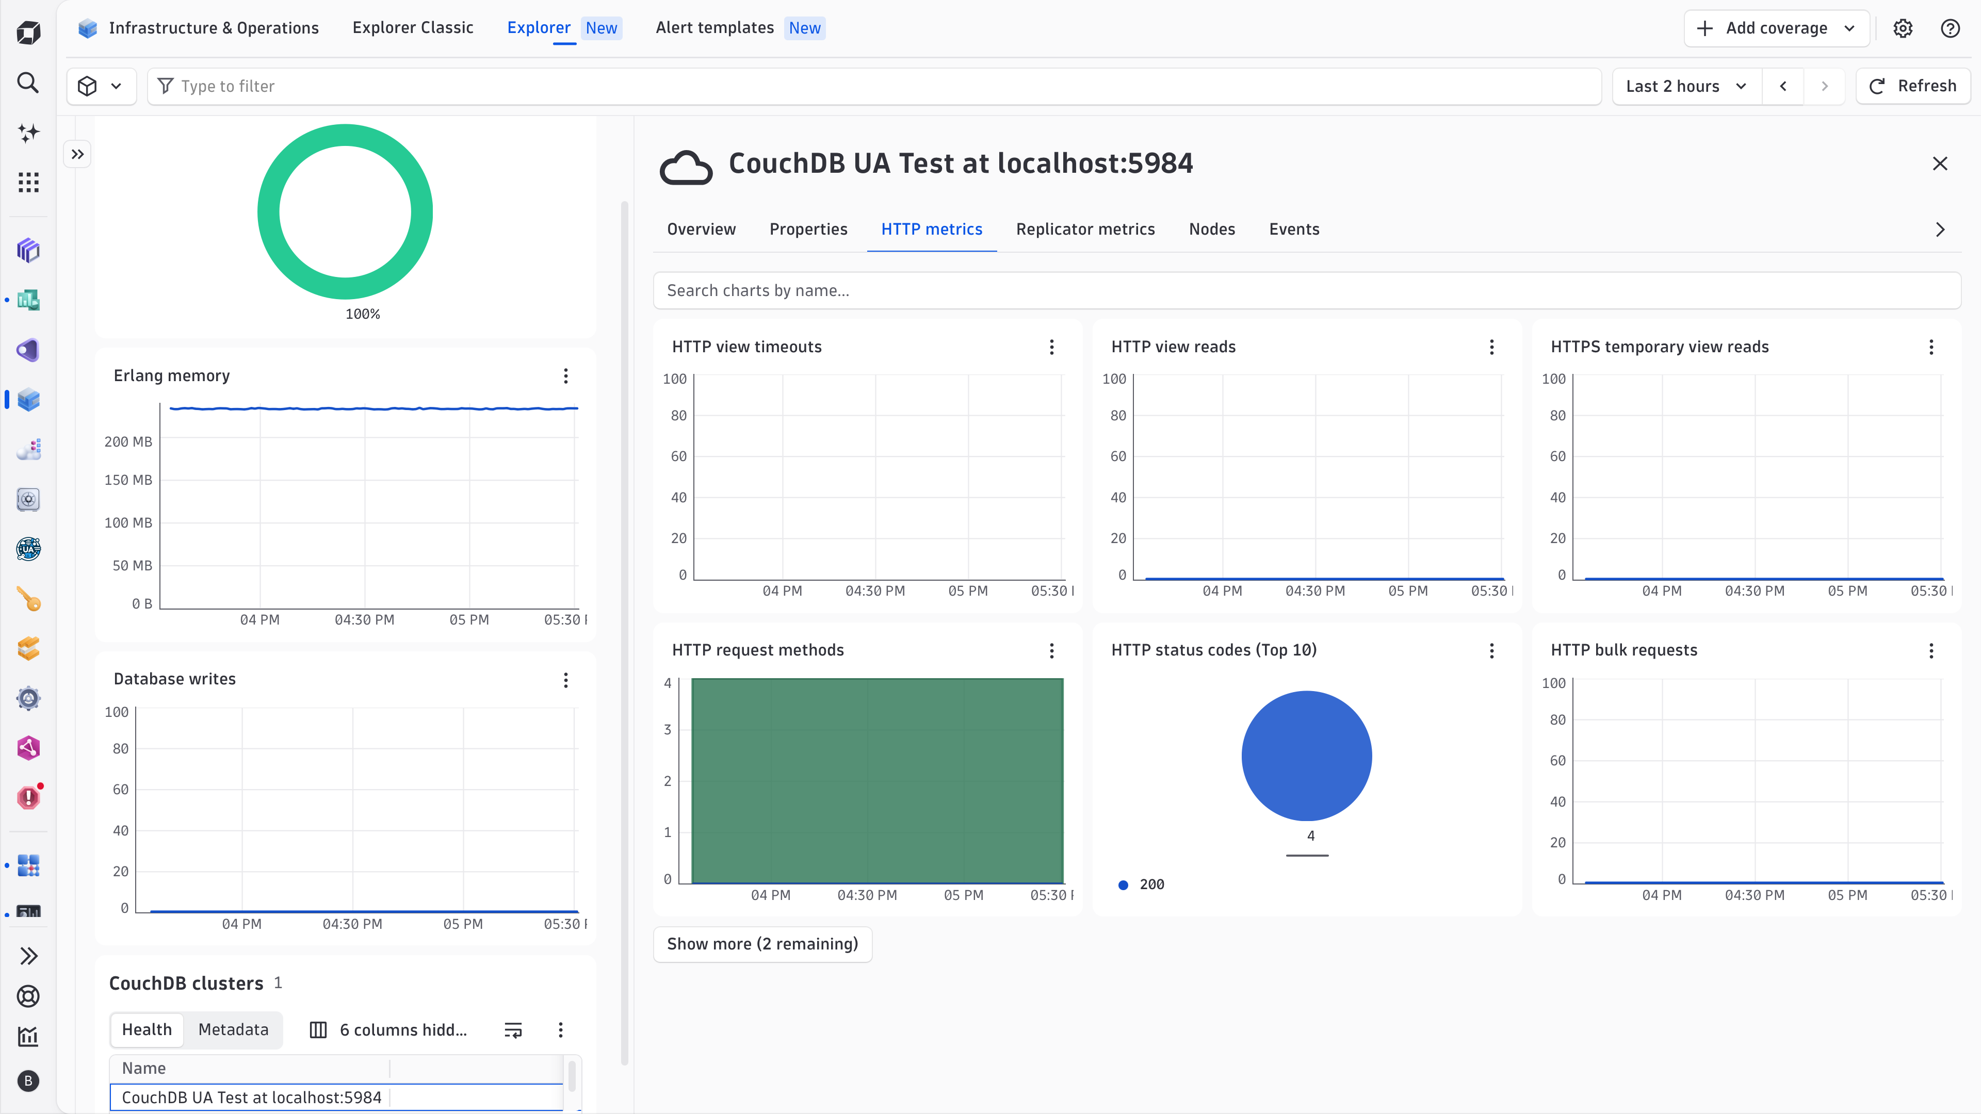Open the red alert problems app icon
The height and width of the screenshot is (1114, 1981).
[x=28, y=797]
